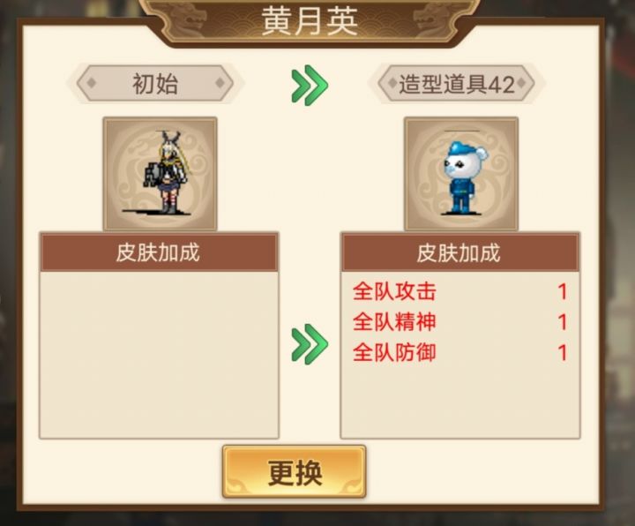The height and width of the screenshot is (526, 635).
Task: Click the left dragon ornament on banner
Action: pos(188,19)
